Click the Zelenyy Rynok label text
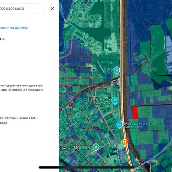 point(98,99)
